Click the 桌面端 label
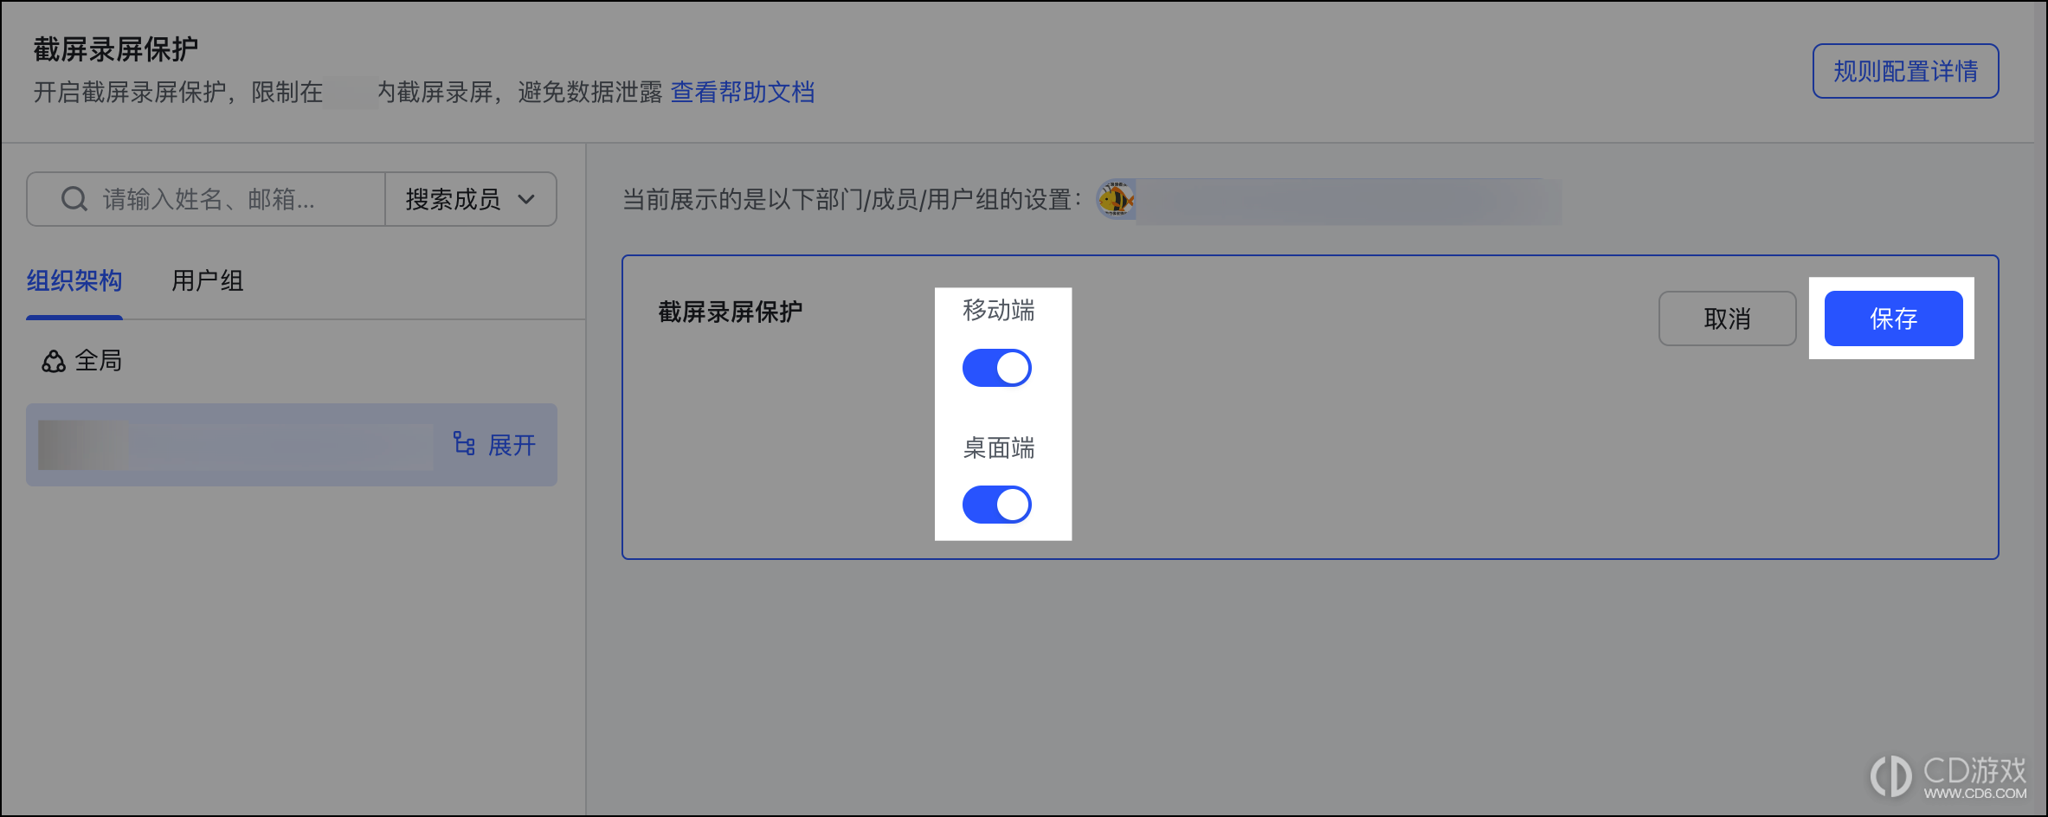Image resolution: width=2048 pixels, height=817 pixels. [x=999, y=447]
